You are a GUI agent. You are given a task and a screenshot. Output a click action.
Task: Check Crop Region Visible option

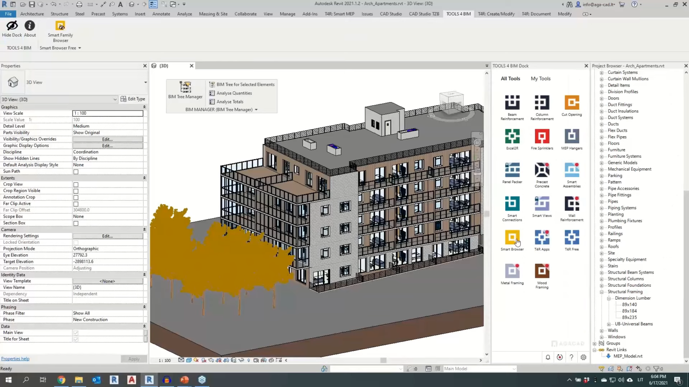coord(76,191)
